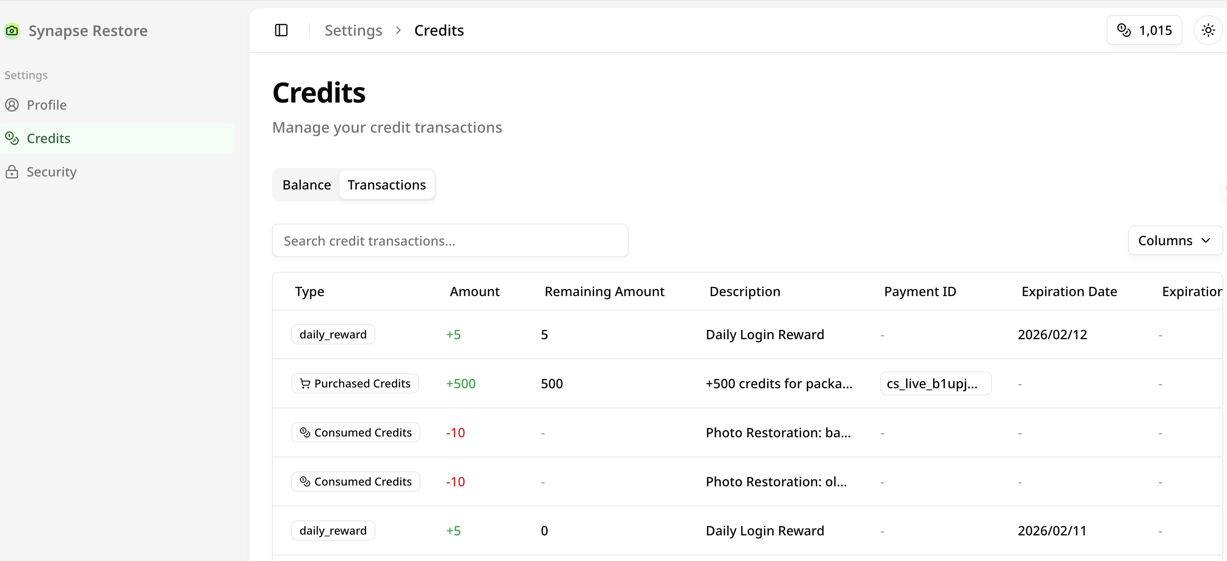Click the Profile user icon in sidebar
The height and width of the screenshot is (561, 1227).
pos(12,105)
